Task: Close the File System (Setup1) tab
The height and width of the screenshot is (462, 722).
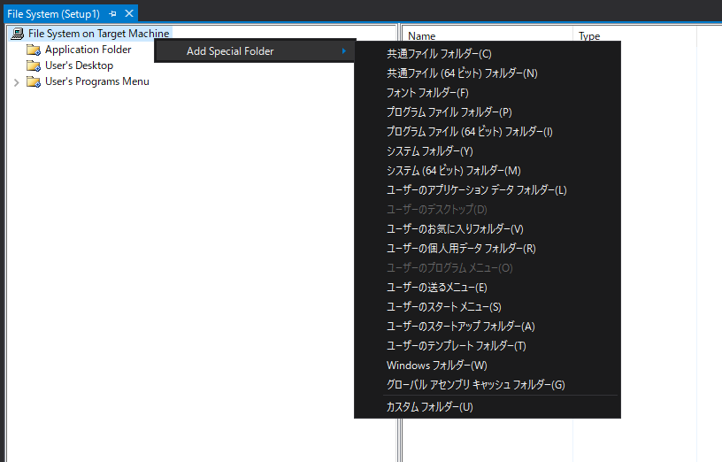Action: [x=129, y=14]
